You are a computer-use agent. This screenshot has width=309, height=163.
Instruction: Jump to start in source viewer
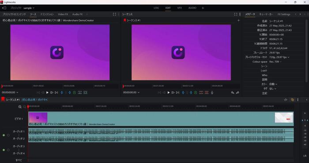coord(38,93)
